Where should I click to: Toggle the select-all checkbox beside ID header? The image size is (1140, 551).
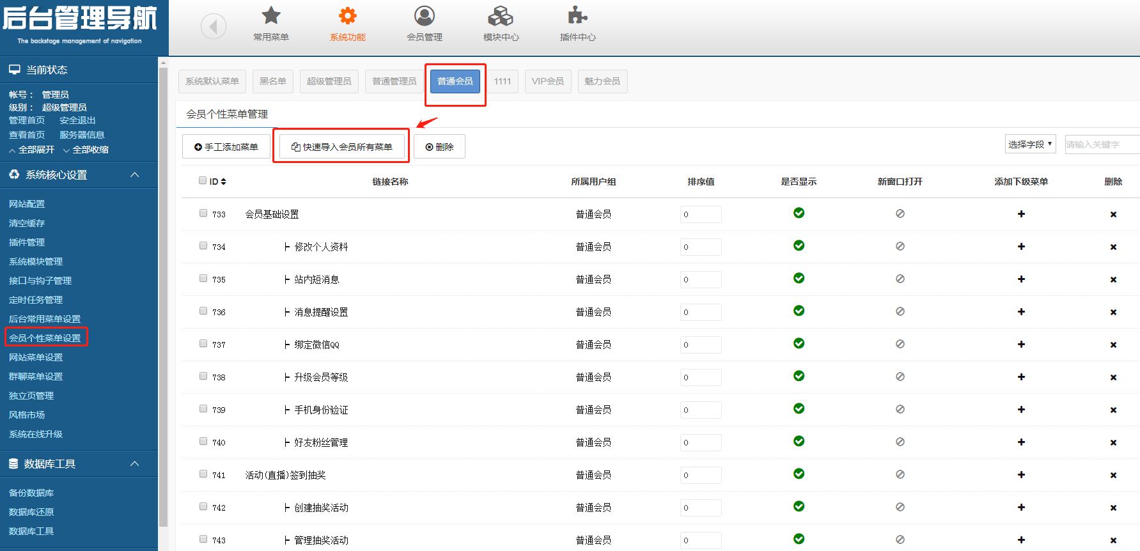[203, 181]
